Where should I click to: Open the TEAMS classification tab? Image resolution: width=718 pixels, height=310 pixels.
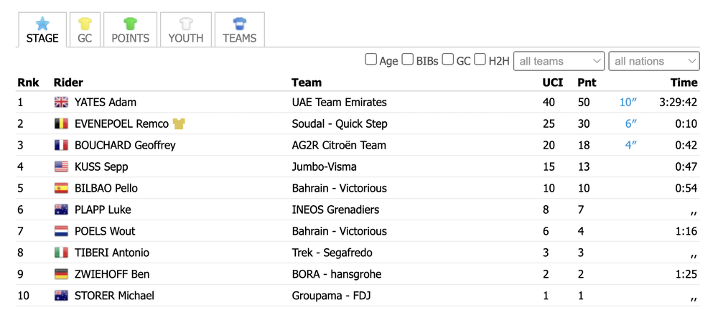(240, 29)
